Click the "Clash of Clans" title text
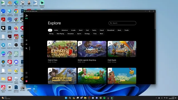The height and width of the screenshot is (100, 178). tap(53, 60)
